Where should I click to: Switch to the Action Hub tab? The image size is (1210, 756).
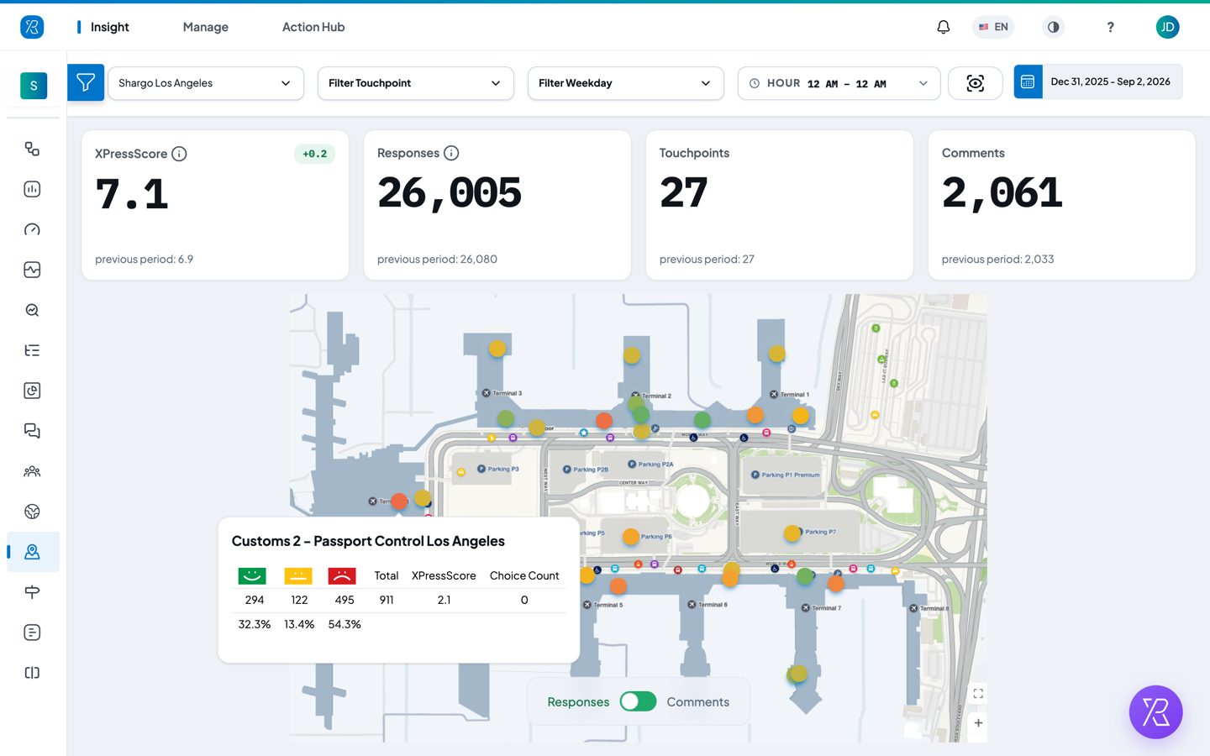pyautogui.click(x=313, y=27)
